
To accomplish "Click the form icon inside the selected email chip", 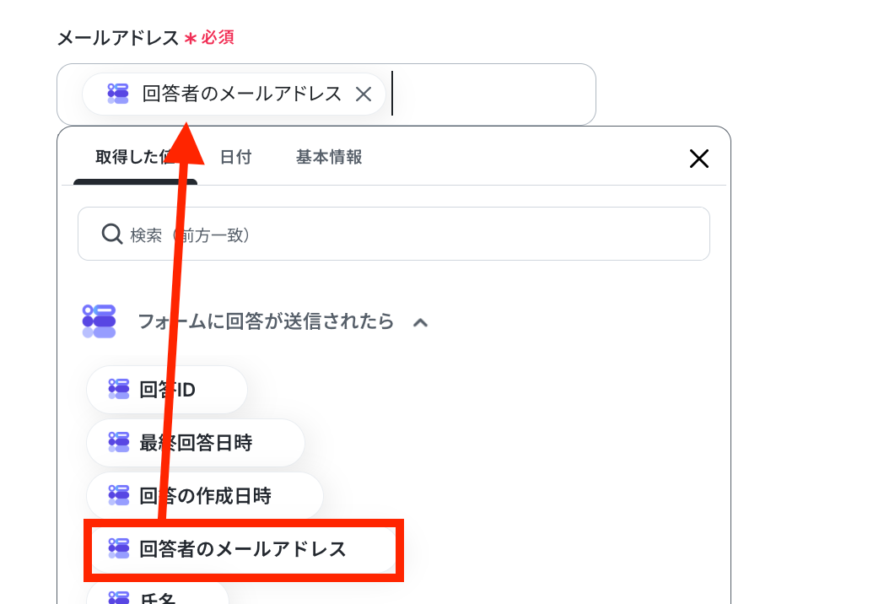I will [x=118, y=94].
